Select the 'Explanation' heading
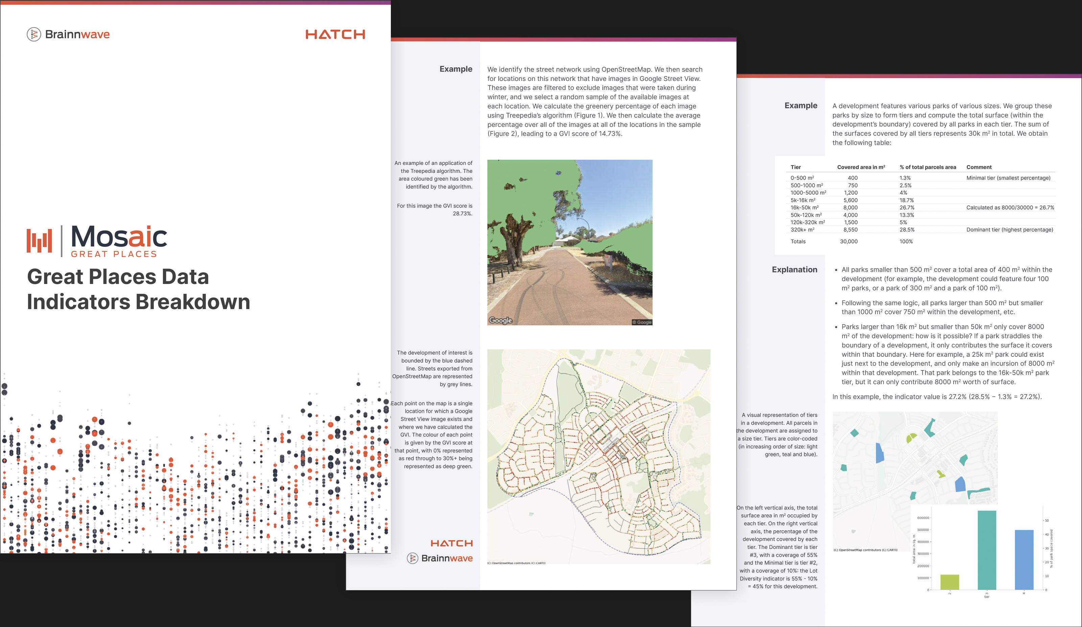1082x627 pixels. [794, 270]
